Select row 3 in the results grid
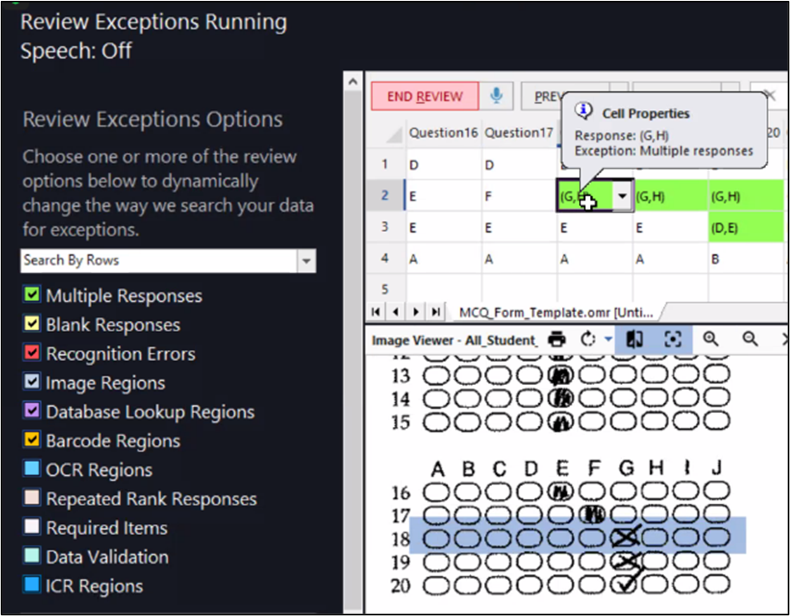Screen dimensions: 790x616 [x=385, y=228]
